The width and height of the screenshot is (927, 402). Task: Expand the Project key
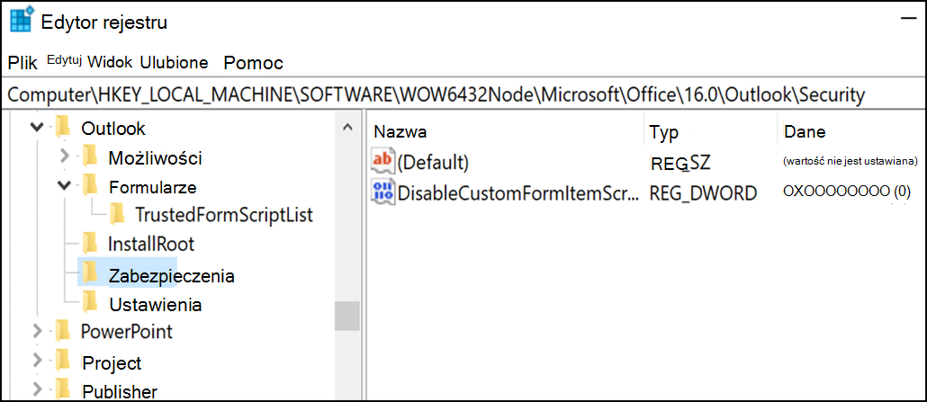tap(37, 361)
